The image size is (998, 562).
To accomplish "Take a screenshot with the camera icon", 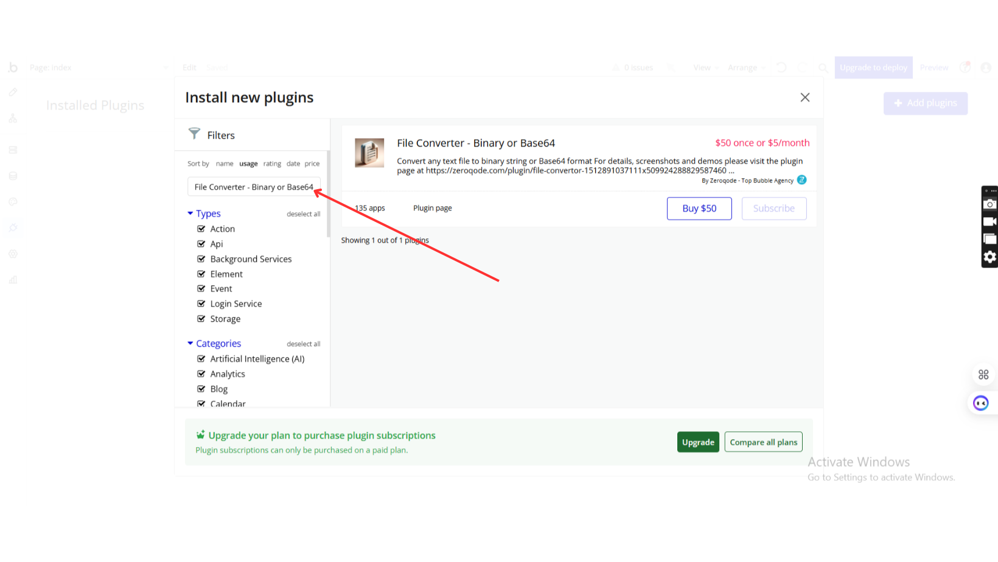I will tap(990, 204).
